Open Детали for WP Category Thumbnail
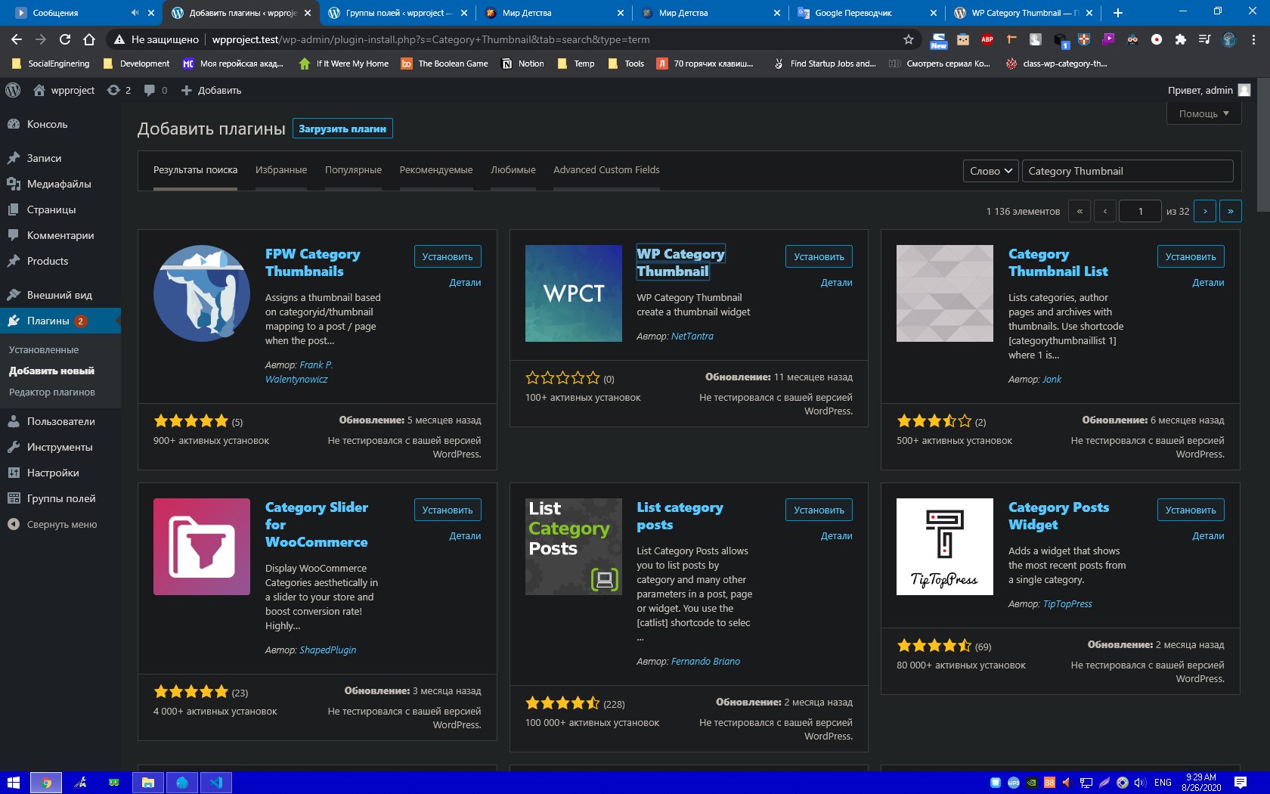The width and height of the screenshot is (1270, 794). pos(837,282)
